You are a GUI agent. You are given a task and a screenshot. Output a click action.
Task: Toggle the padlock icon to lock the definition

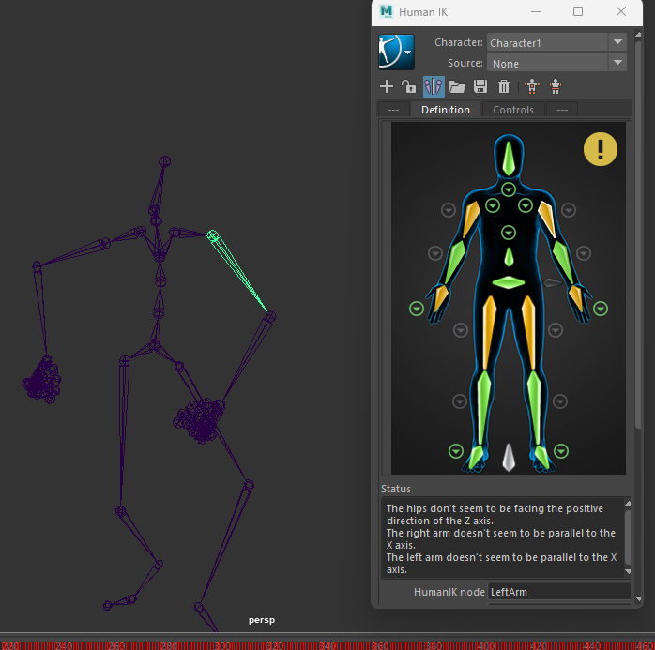coord(408,86)
